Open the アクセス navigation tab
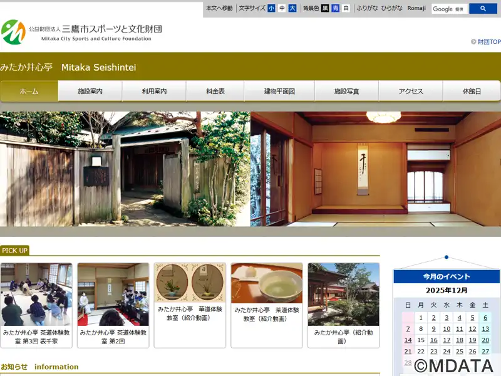 (411, 91)
